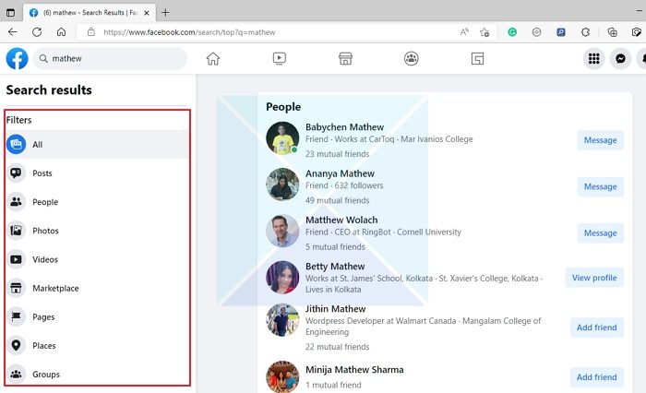646x393 pixels.
Task: Refresh the page with reload icon
Action: pos(37,32)
